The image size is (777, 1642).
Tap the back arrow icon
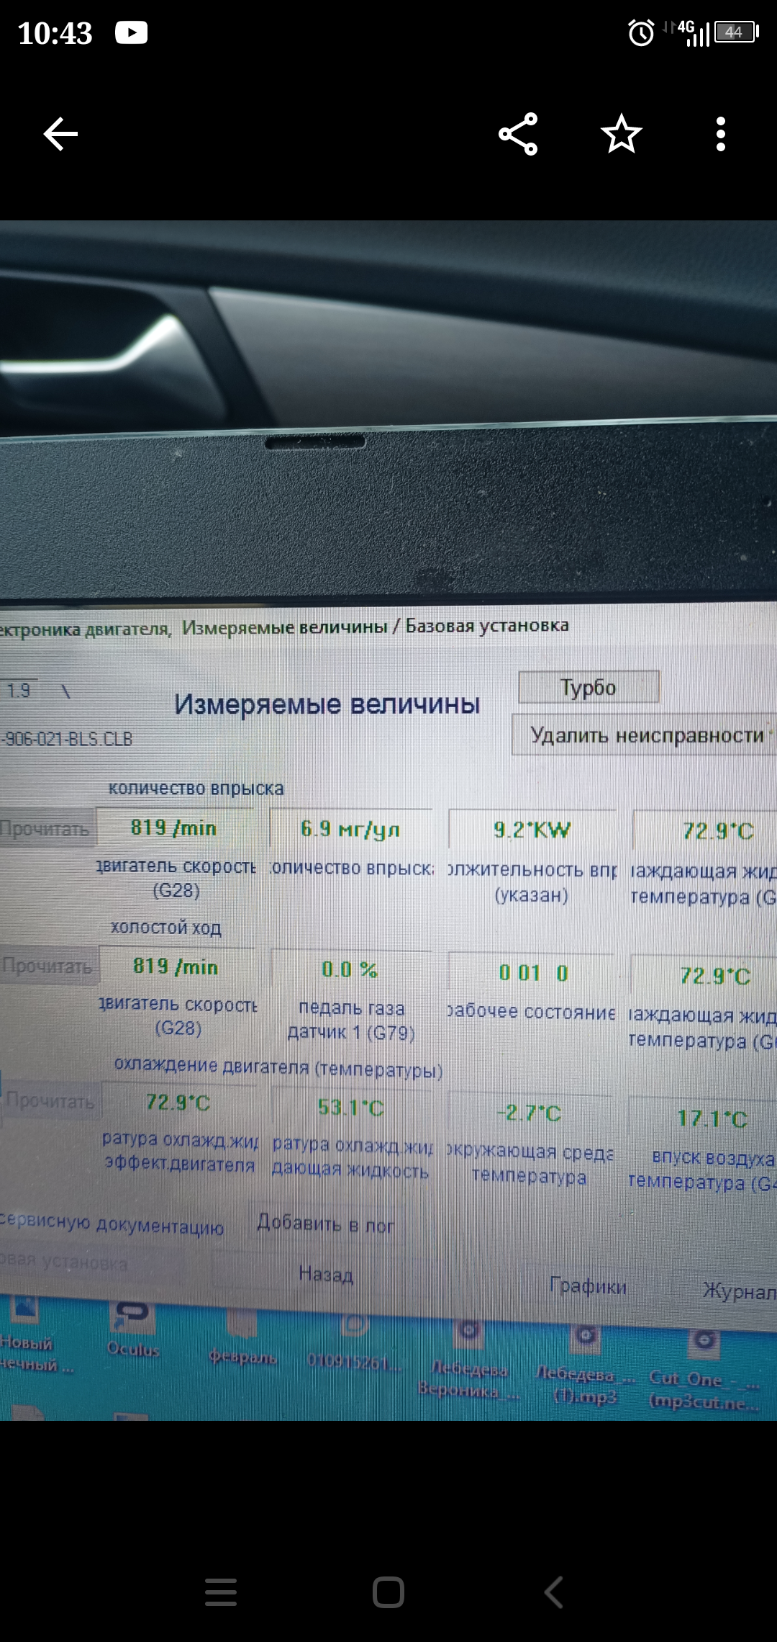60,134
